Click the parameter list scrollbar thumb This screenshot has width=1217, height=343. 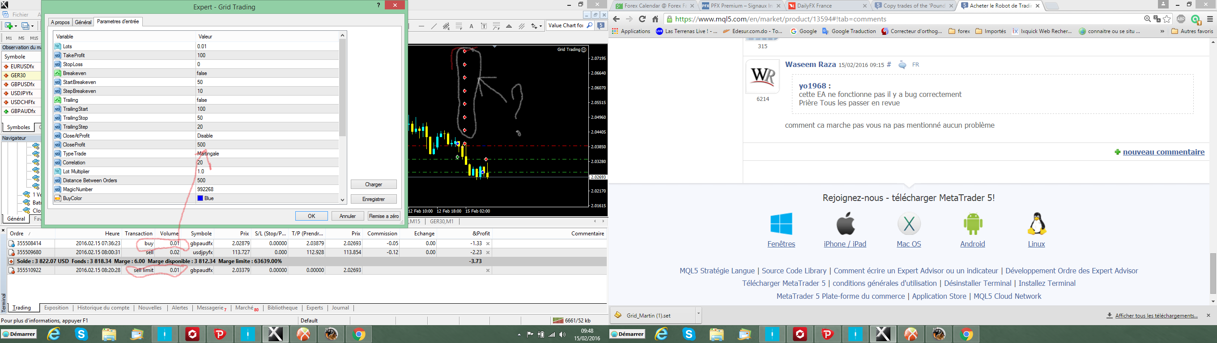343,88
